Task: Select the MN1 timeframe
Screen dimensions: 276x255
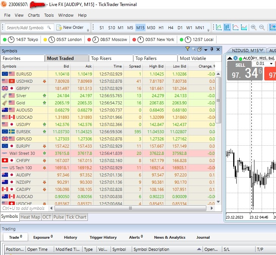Action: [200, 28]
